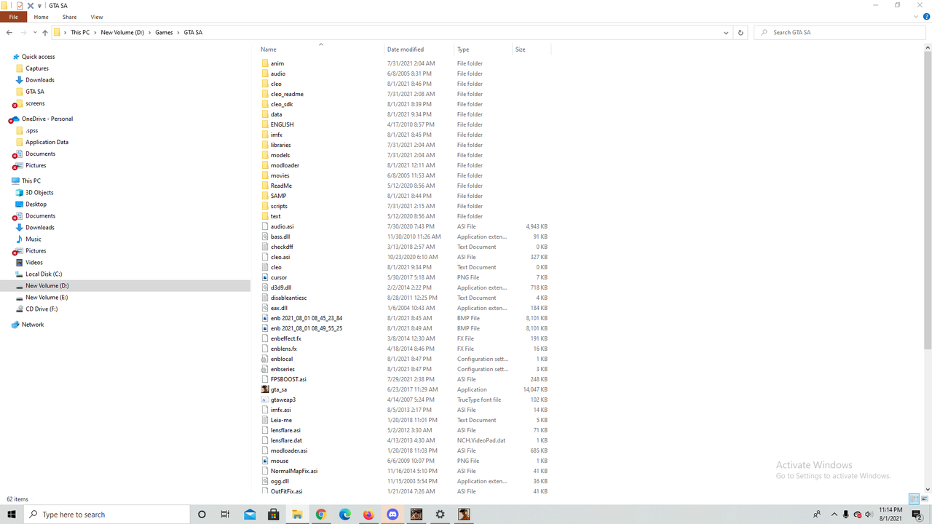
Task: Open Captures in the navigation pane
Action: pyautogui.click(x=37, y=68)
